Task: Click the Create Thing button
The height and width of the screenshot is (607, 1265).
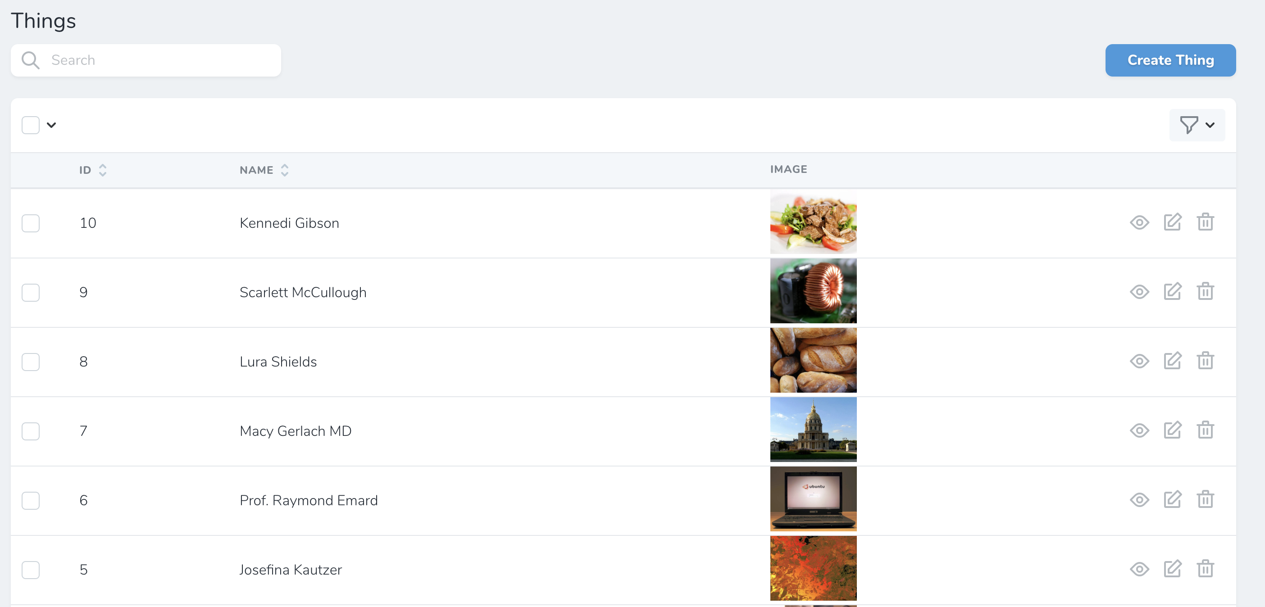Action: point(1170,60)
